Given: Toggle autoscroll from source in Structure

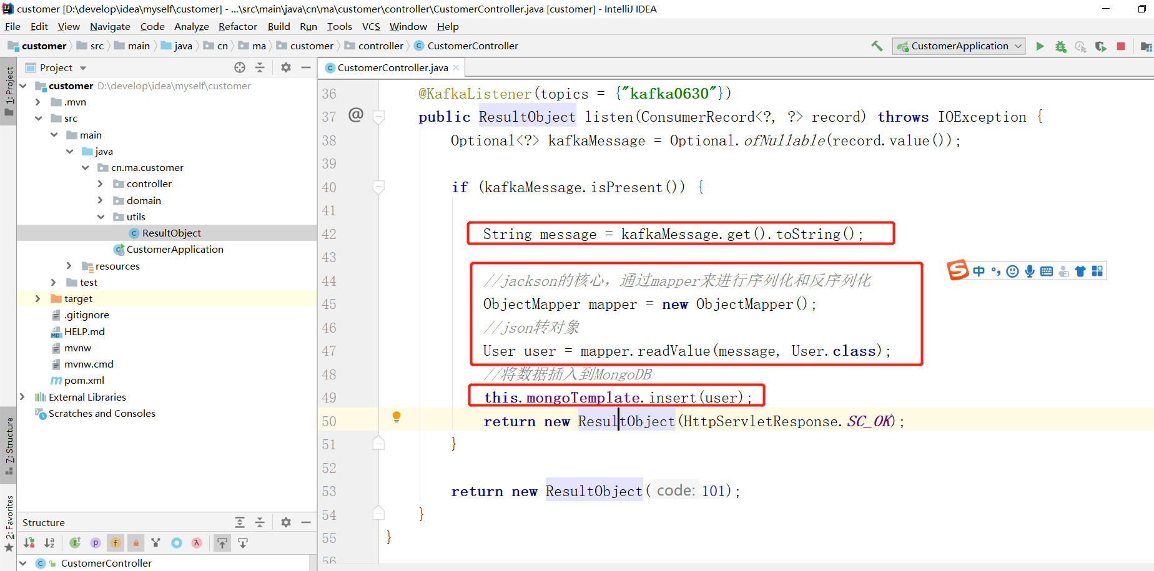Looking at the screenshot, I should click(x=243, y=543).
